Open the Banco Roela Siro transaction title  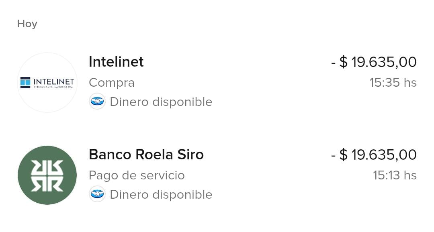146,155
